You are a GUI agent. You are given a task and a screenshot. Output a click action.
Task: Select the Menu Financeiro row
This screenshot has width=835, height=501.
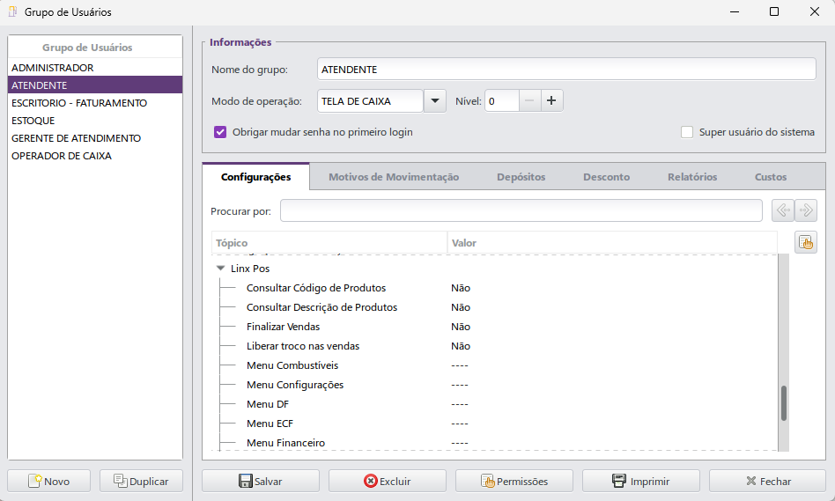pos(495,442)
